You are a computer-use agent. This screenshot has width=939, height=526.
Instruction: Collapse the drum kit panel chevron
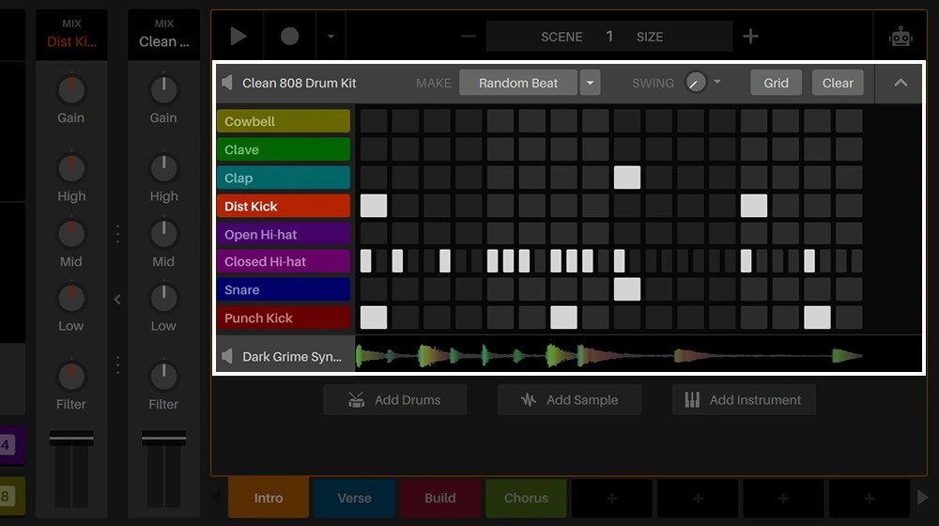901,83
